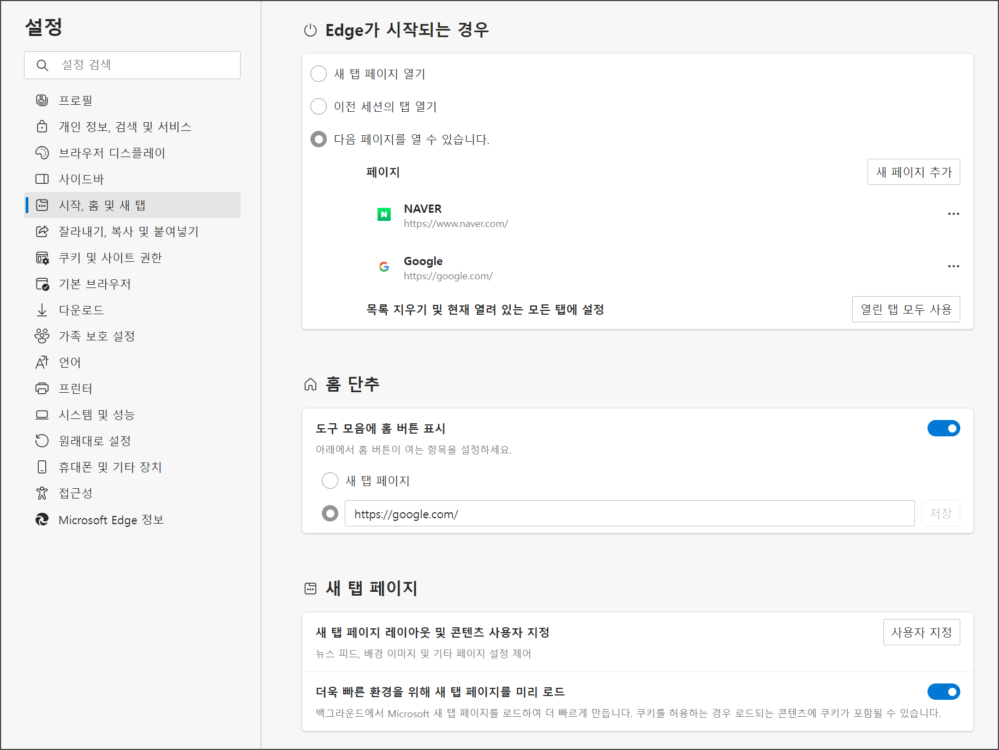Click the search magnifier icon in settings search
The height and width of the screenshot is (750, 999).
pos(43,65)
